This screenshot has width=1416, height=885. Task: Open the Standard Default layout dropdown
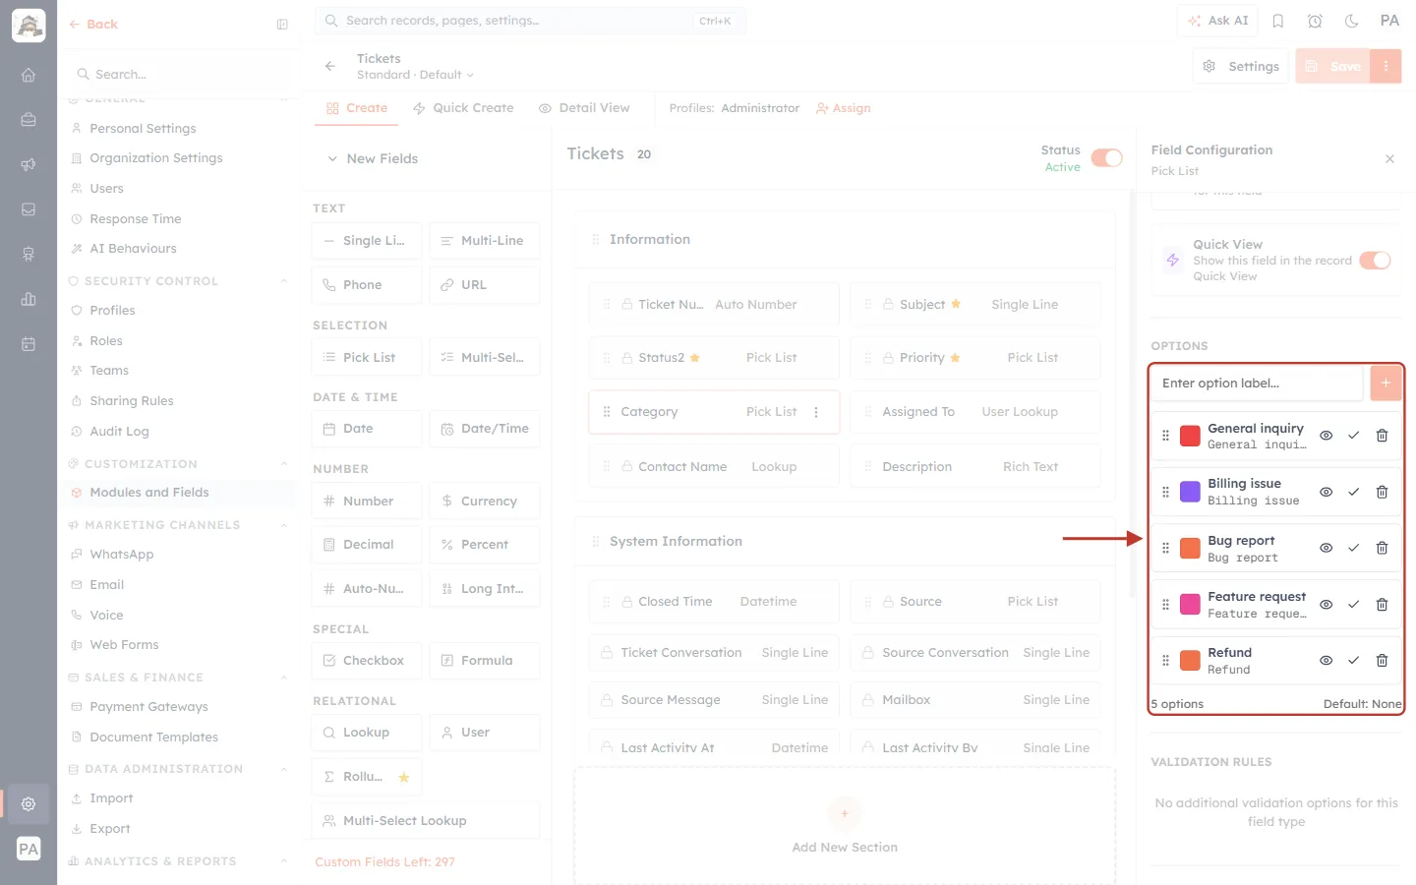click(x=415, y=75)
